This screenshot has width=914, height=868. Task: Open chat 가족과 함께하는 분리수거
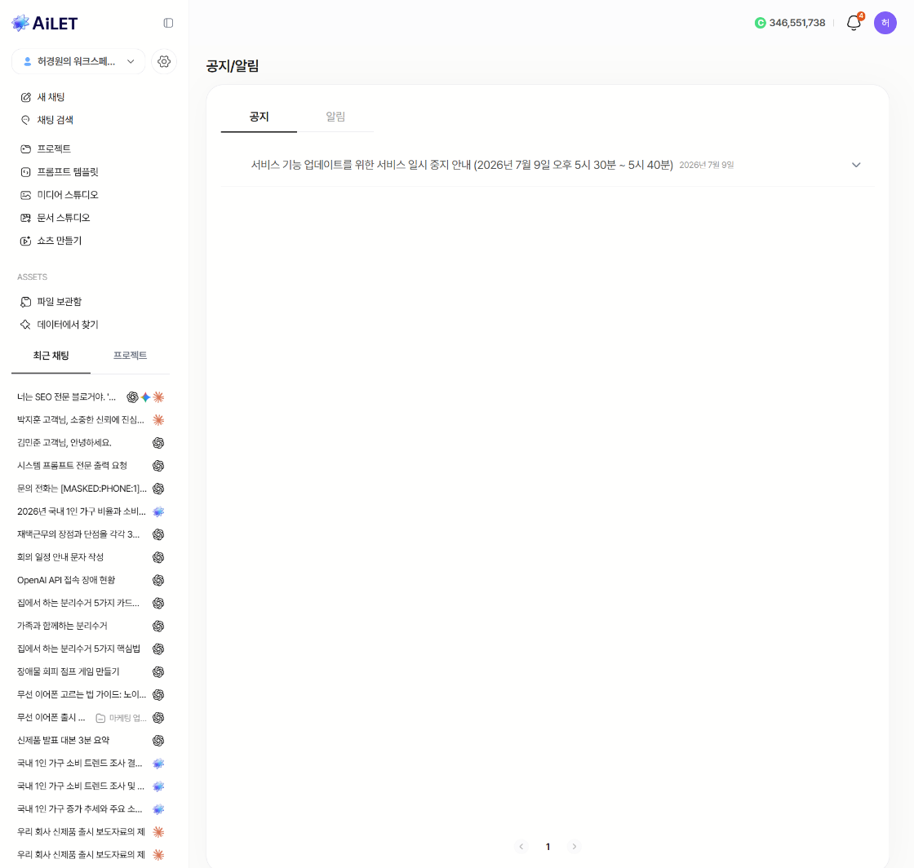pyautogui.click(x=62, y=627)
